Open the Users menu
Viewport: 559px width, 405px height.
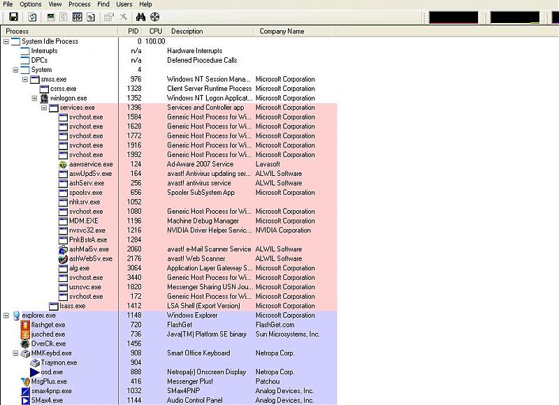point(124,4)
